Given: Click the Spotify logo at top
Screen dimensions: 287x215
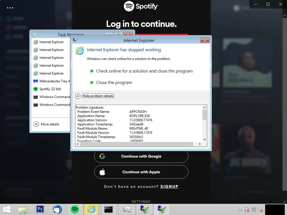Looking at the screenshot, I should (x=141, y=6).
